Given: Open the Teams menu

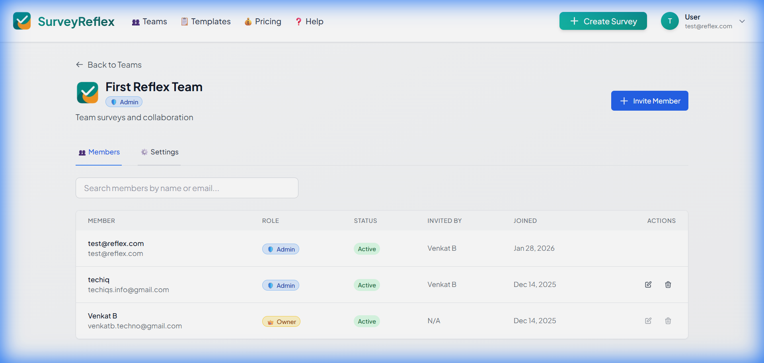Looking at the screenshot, I should pos(150,21).
